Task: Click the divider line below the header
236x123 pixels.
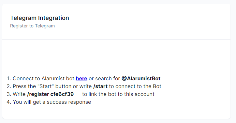Action: coord(116,40)
